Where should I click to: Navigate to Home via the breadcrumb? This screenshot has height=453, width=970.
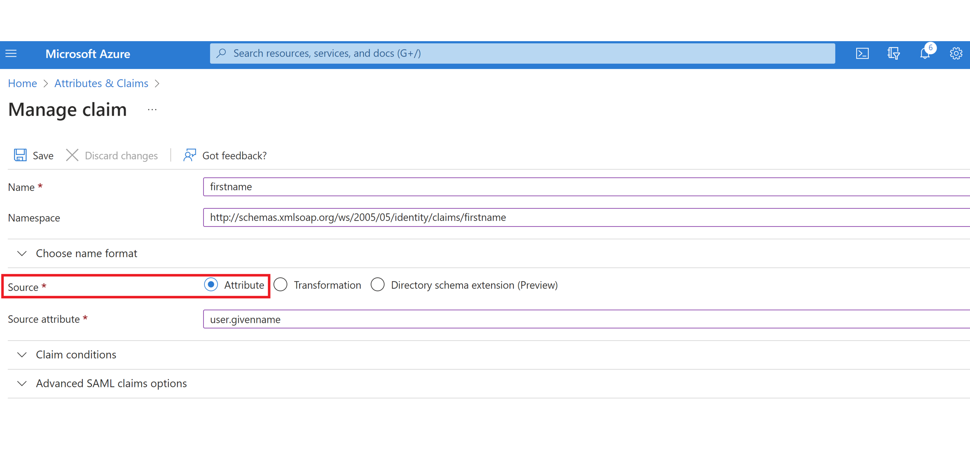[22, 83]
